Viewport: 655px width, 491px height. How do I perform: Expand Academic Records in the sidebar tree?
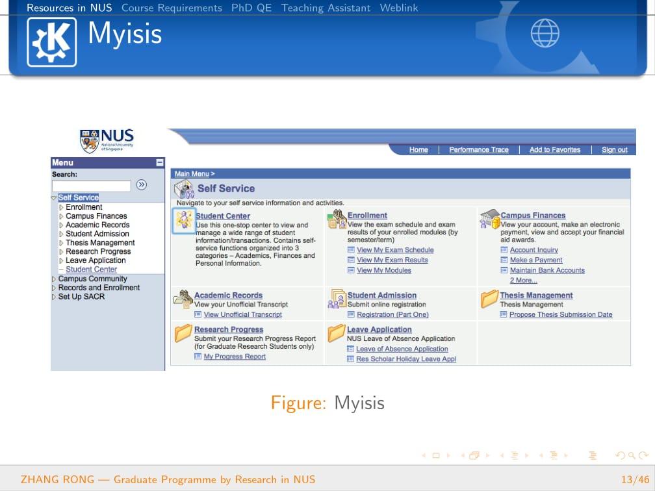(x=61, y=225)
